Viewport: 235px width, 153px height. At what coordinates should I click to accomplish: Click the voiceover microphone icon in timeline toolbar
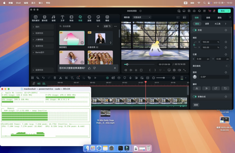131,78
